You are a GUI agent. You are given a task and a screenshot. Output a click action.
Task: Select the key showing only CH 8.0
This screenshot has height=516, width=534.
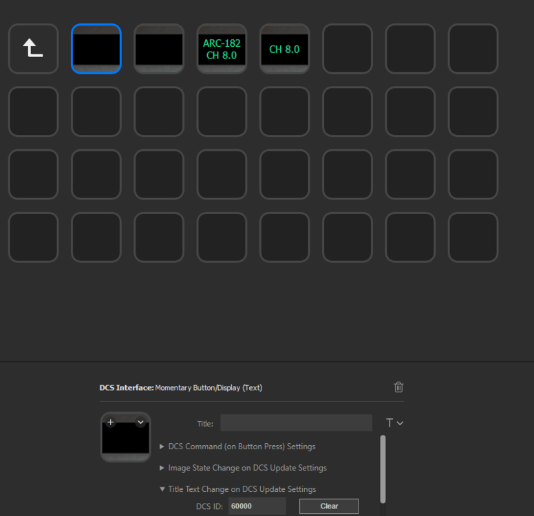(285, 49)
